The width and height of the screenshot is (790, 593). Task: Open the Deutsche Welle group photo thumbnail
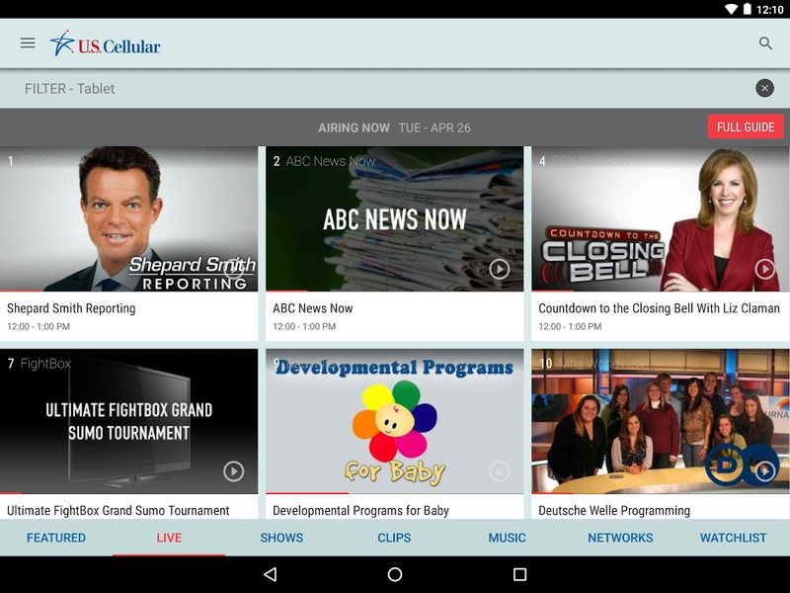pos(661,421)
